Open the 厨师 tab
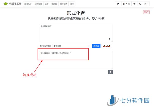This screenshot has width=154, height=107. point(72,4)
